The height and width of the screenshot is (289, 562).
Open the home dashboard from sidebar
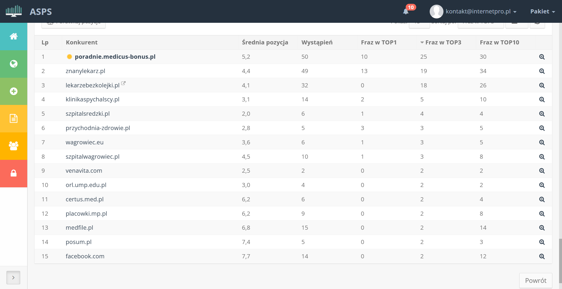pos(13,37)
